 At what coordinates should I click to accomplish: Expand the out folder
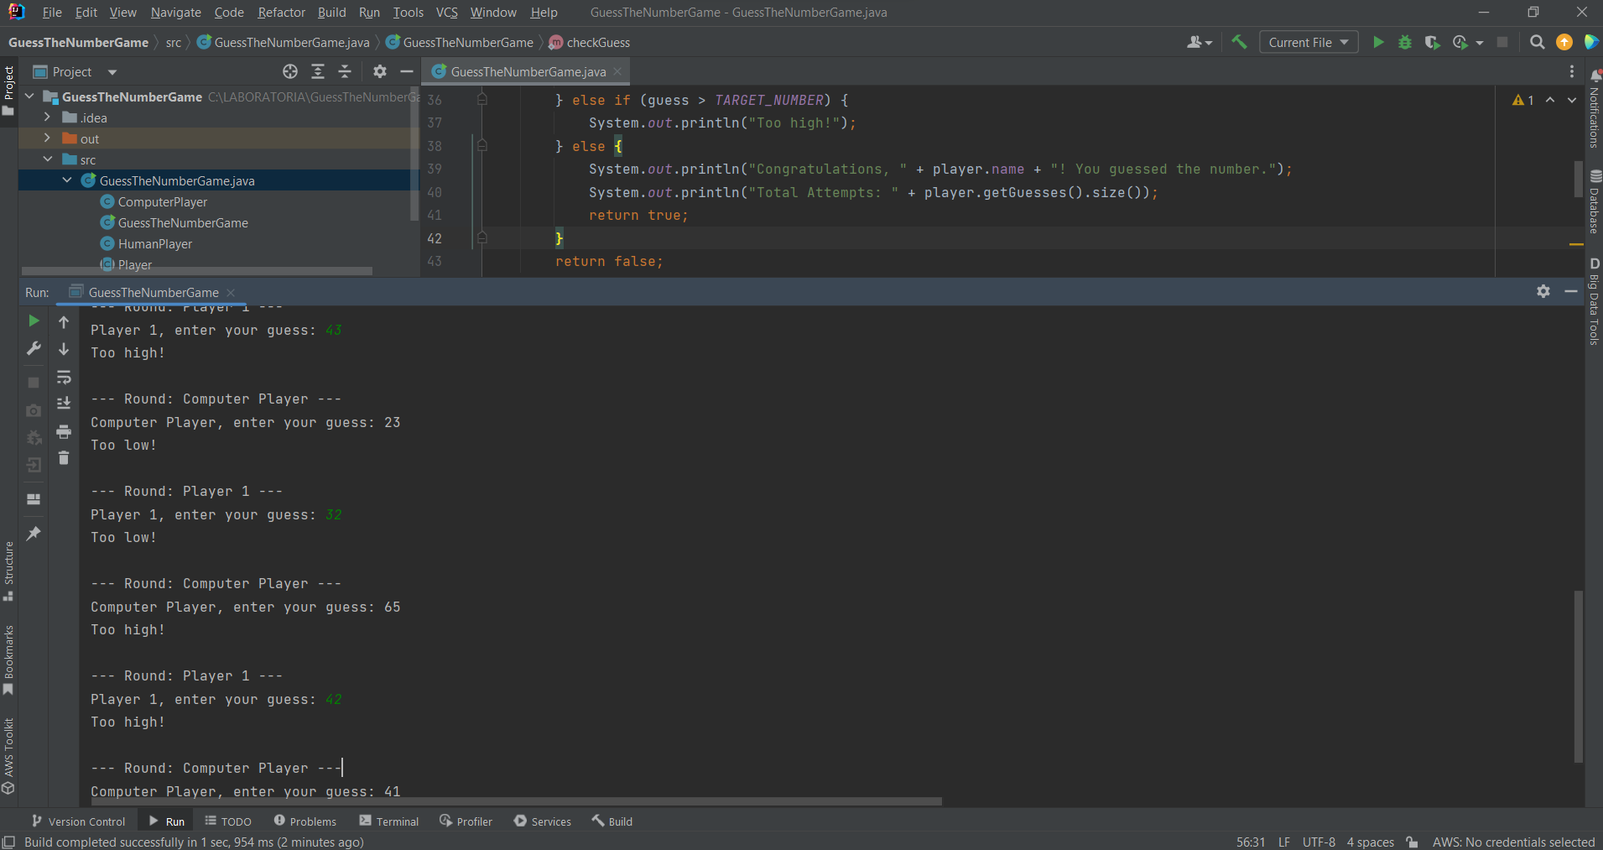pos(48,138)
